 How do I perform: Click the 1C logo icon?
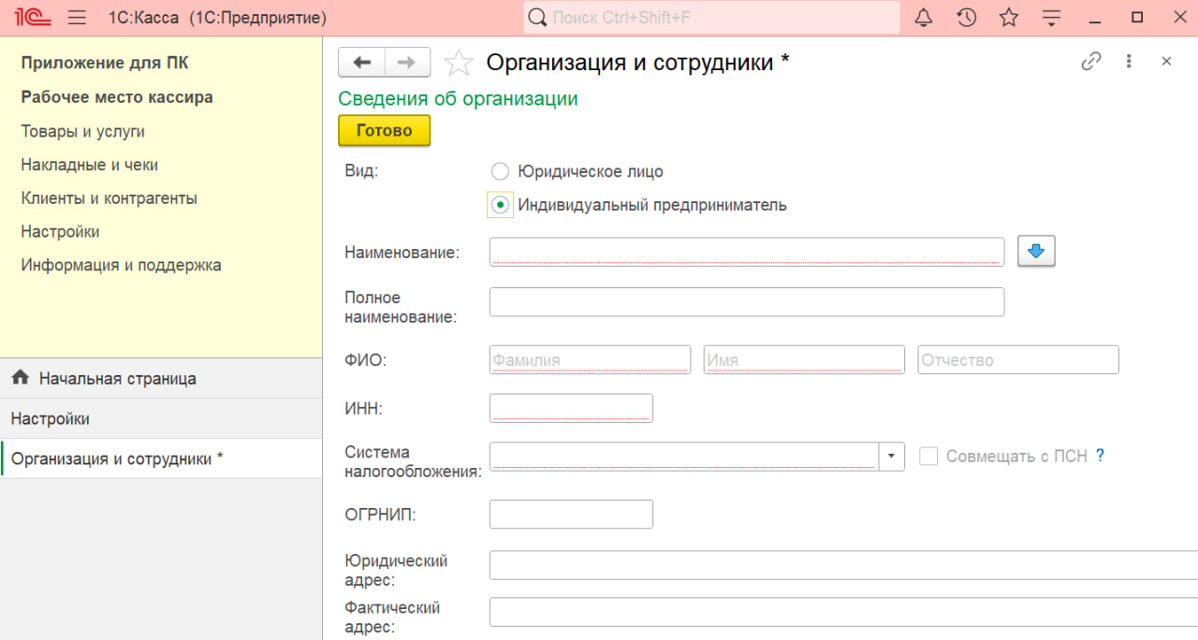click(33, 18)
